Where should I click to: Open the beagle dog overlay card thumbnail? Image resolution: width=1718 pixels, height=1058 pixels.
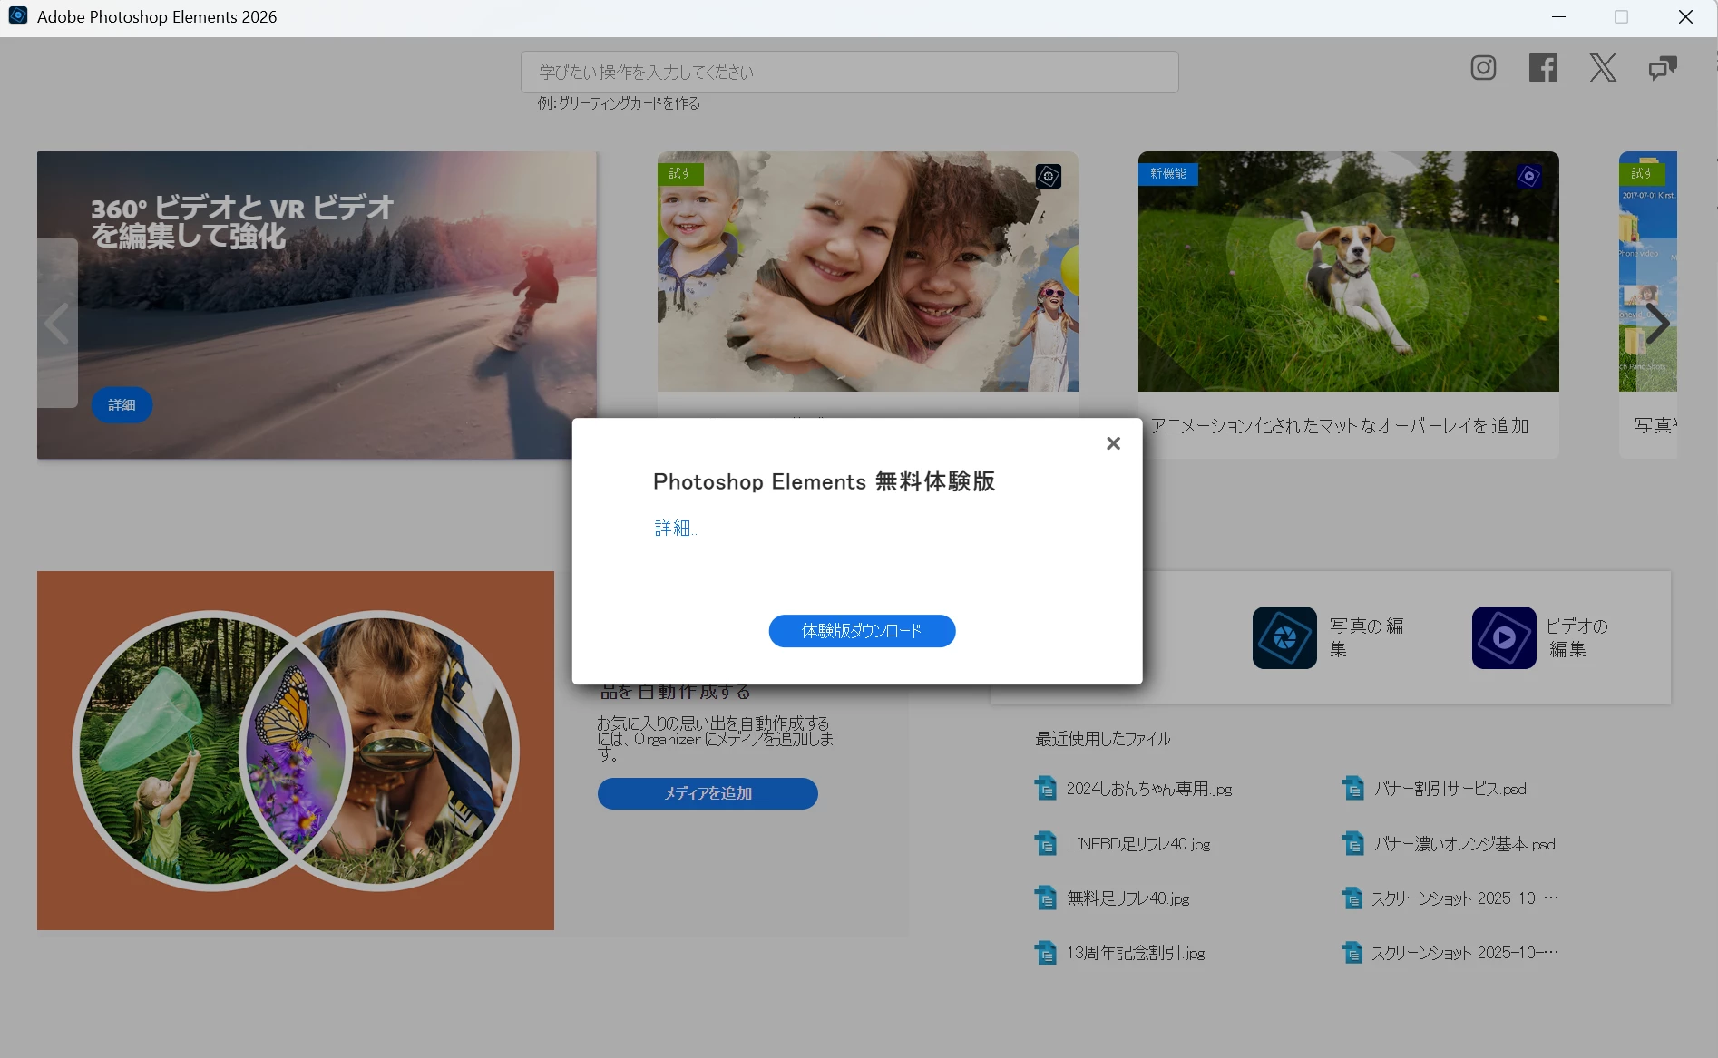pos(1348,271)
